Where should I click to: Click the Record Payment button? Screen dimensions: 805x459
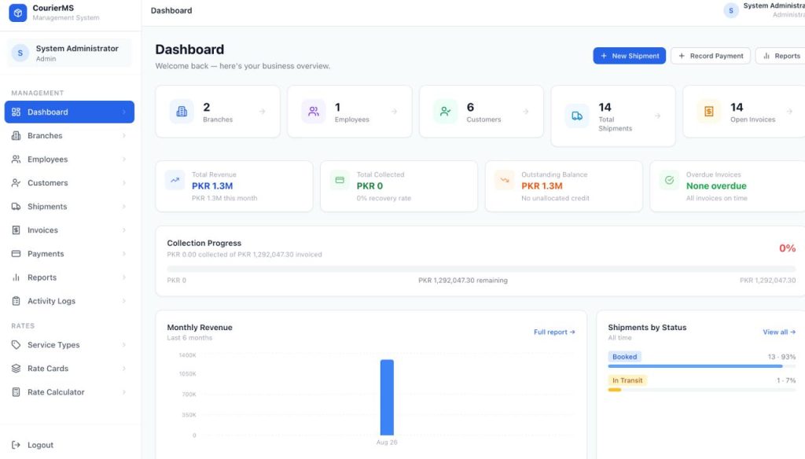711,56
